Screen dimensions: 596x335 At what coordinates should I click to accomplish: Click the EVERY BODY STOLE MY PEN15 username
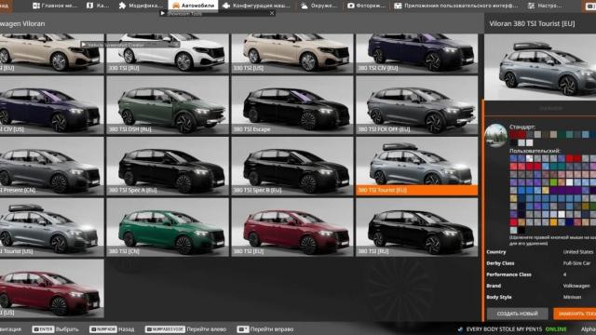coord(504,329)
